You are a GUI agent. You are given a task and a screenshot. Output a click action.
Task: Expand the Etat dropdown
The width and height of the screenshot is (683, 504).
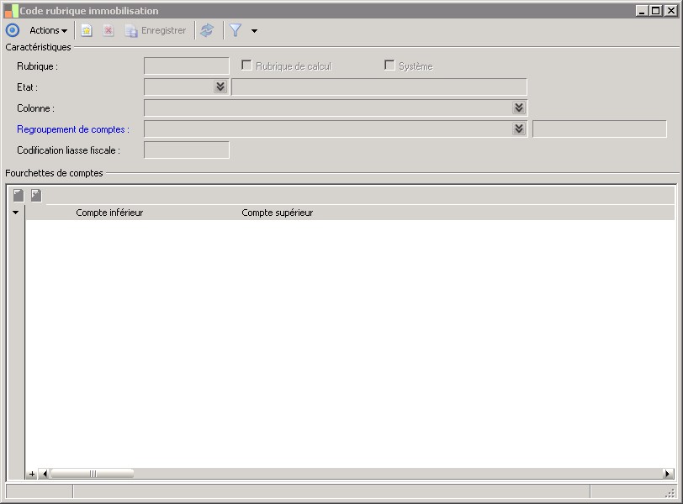220,87
